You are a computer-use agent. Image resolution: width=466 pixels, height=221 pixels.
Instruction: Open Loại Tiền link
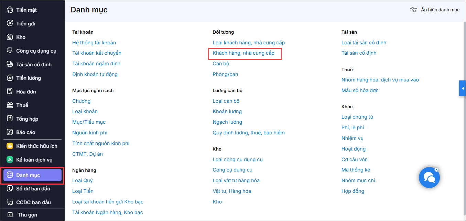coord(83,191)
